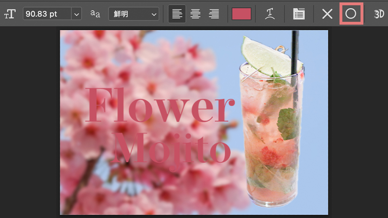Click the 3D text button
388x218 pixels.
click(x=379, y=14)
